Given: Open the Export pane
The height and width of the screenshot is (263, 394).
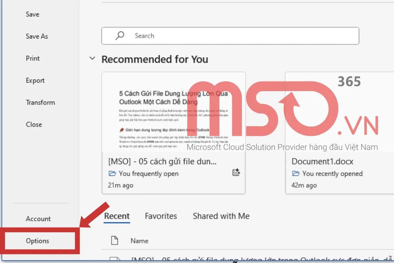Looking at the screenshot, I should click(x=35, y=80).
